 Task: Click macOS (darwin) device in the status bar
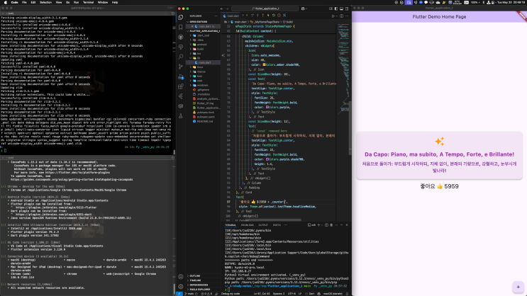pos(333,294)
